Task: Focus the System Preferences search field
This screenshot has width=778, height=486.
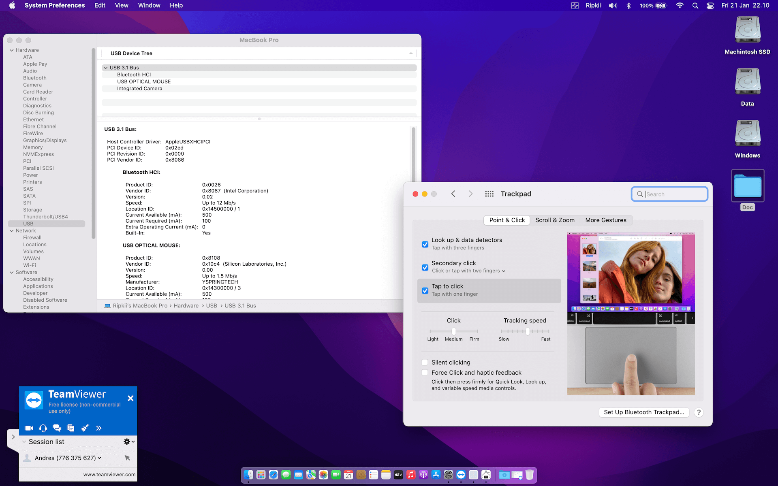Action: 669,194
